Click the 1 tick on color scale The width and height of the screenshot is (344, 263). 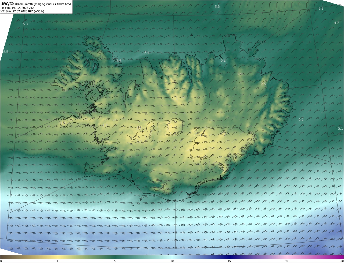coord(58,261)
